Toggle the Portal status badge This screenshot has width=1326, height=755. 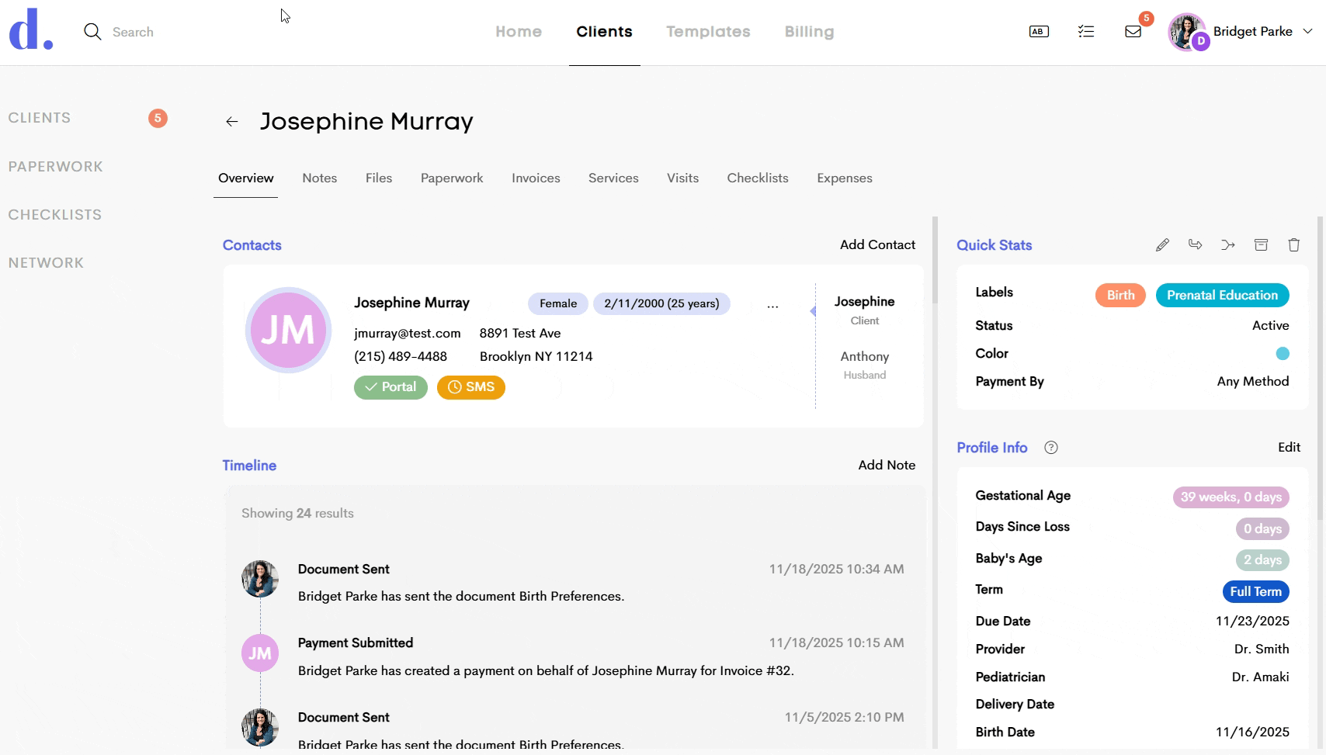391,387
